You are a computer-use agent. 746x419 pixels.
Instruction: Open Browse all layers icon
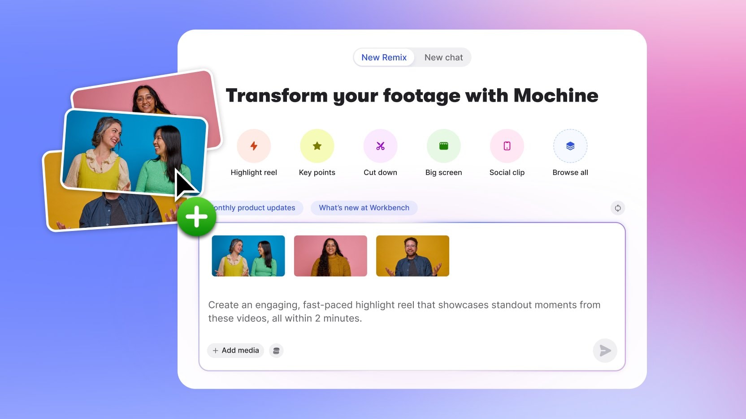click(570, 146)
